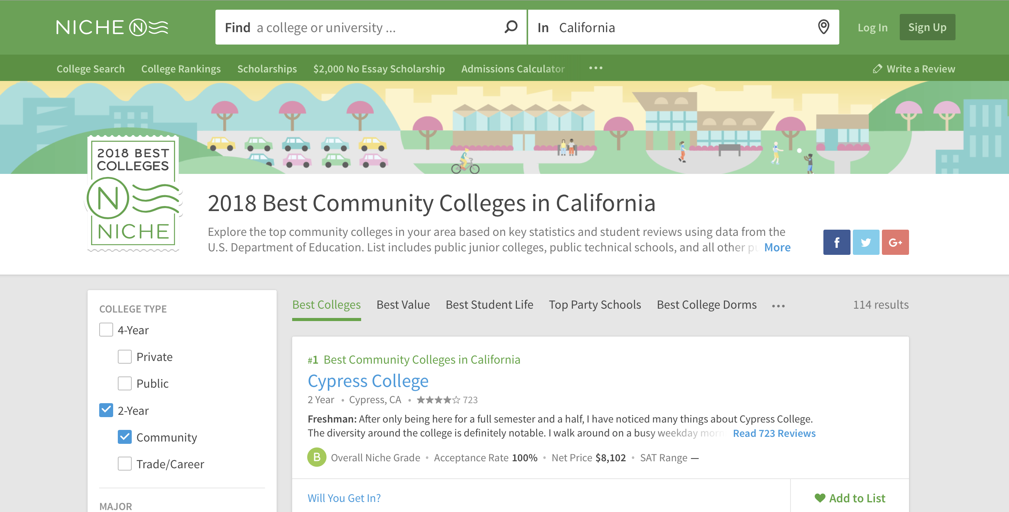
Task: Open the Best College Dorms tab
Action: click(x=707, y=304)
